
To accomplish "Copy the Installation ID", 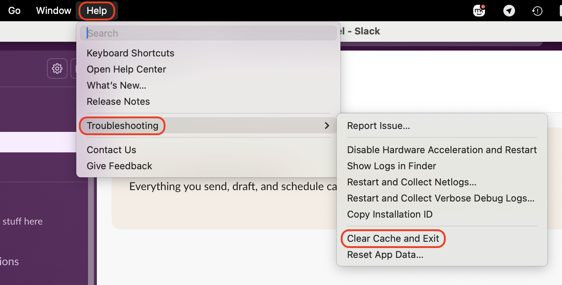I will pos(390,214).
